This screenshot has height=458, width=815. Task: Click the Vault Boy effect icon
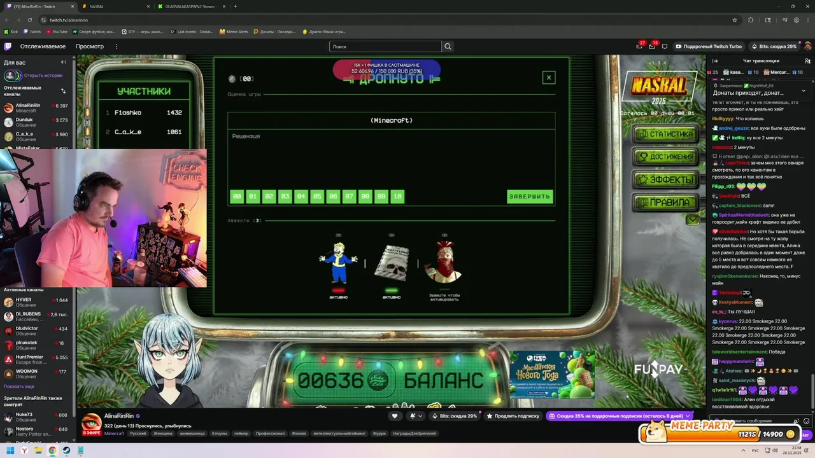click(x=338, y=262)
